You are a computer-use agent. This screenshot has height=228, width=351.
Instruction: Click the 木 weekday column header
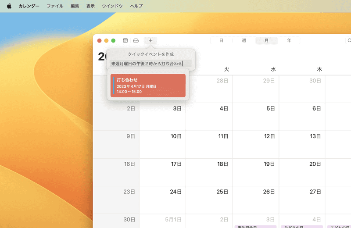pos(319,69)
